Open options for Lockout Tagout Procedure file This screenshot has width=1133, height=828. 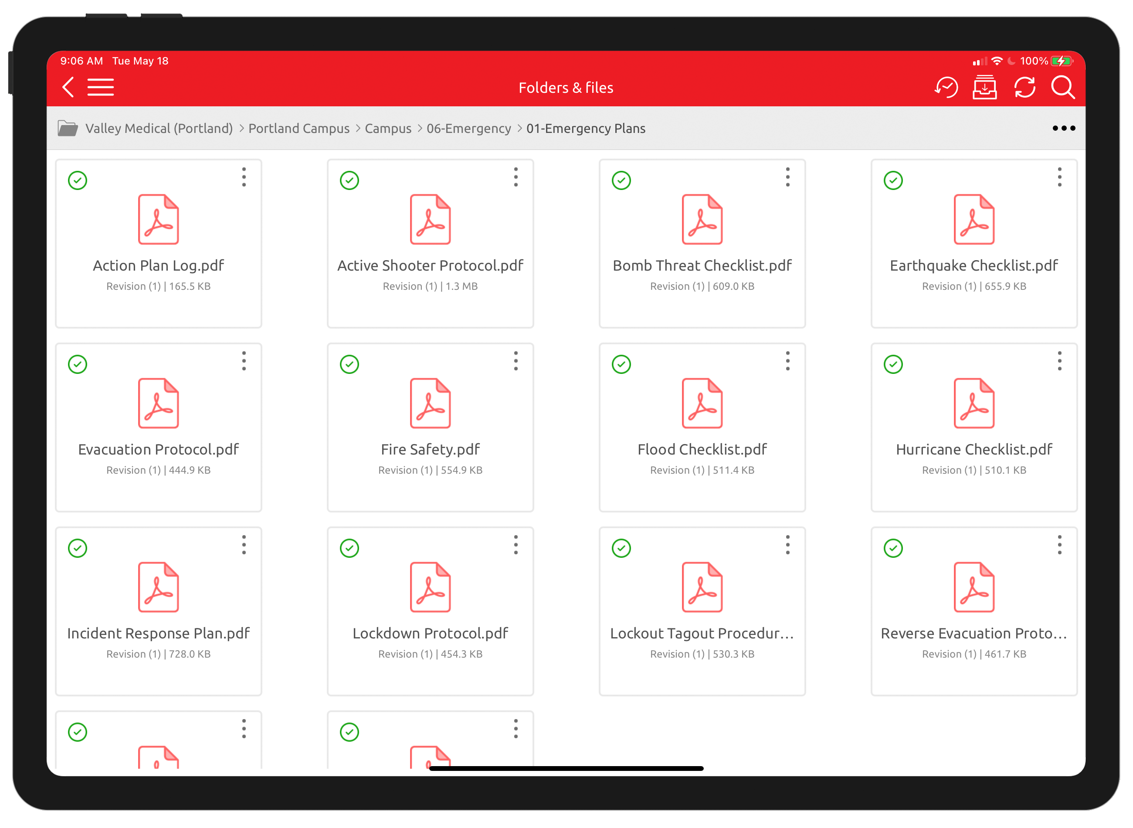tap(788, 545)
